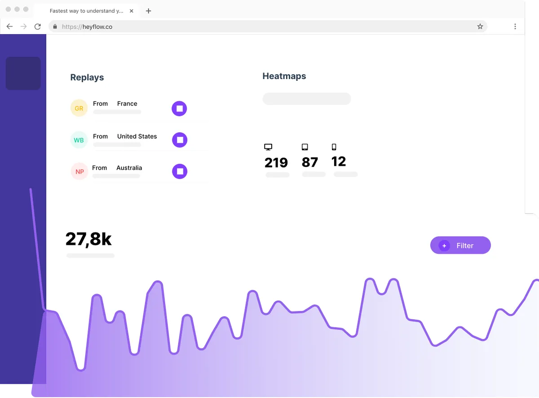Select the mobile phone device icon
This screenshot has height=398, width=539.
(x=334, y=147)
